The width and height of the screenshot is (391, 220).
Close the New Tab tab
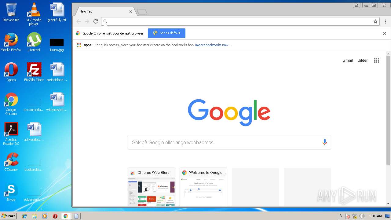click(131, 12)
